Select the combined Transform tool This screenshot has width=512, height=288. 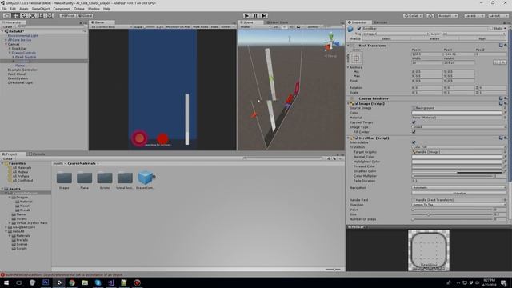[50, 15]
